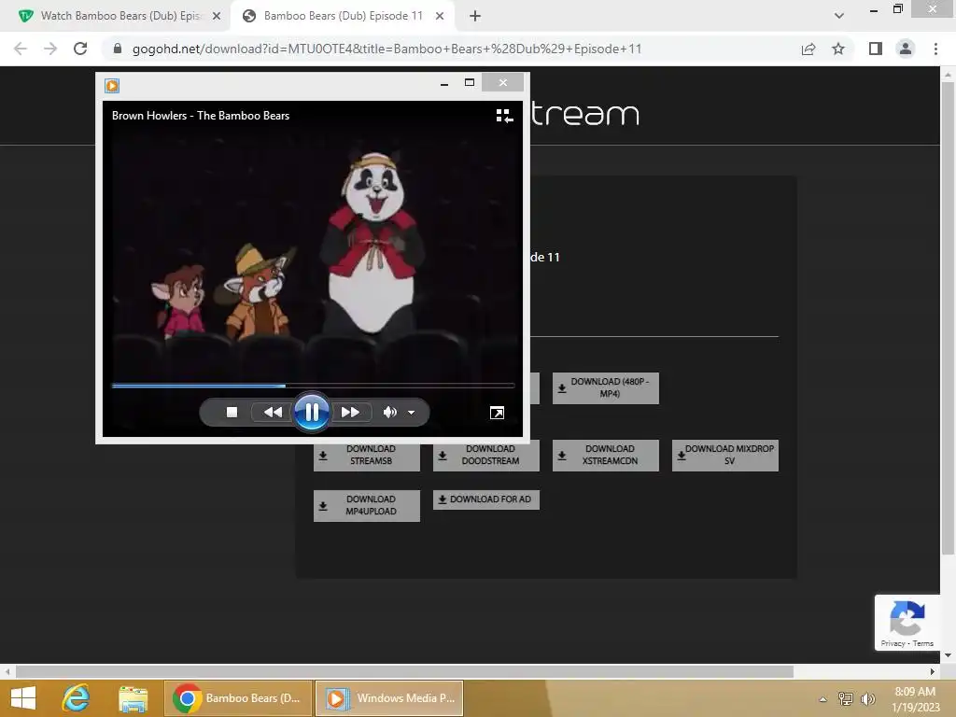The height and width of the screenshot is (717, 956).
Task: Click the gogohd.net address bar
Action: tap(387, 49)
